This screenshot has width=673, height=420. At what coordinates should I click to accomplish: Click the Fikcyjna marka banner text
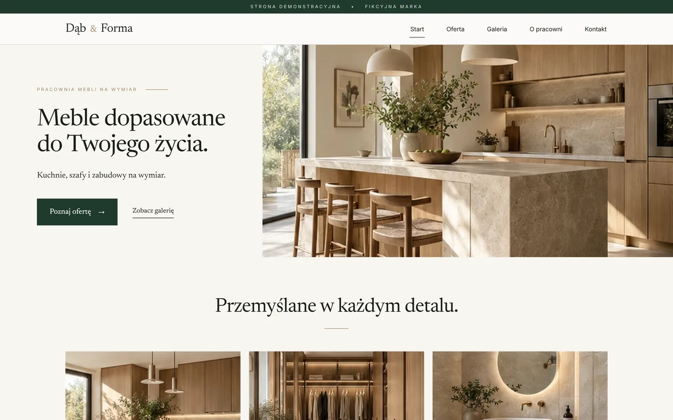click(393, 7)
